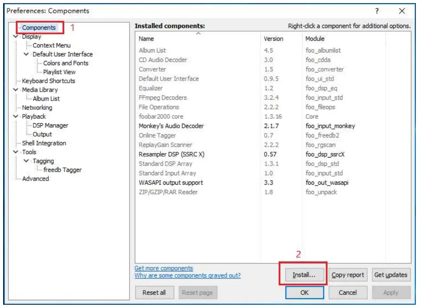Click the Reset page button
Image resolution: width=423 pixels, height=307 pixels.
[x=197, y=292]
